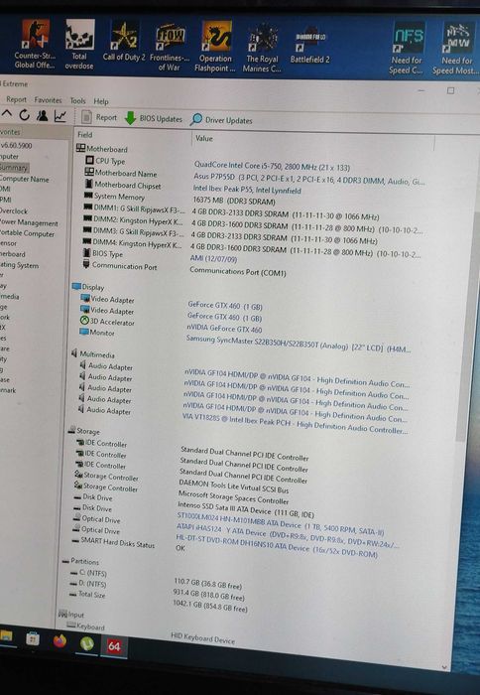Open the VIA VT1828S audio controller link
This screenshot has width=480, height=695.
coord(295,424)
